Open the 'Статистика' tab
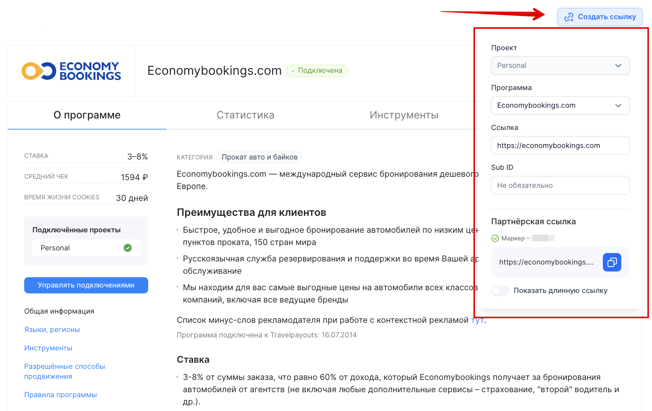 pyautogui.click(x=245, y=115)
